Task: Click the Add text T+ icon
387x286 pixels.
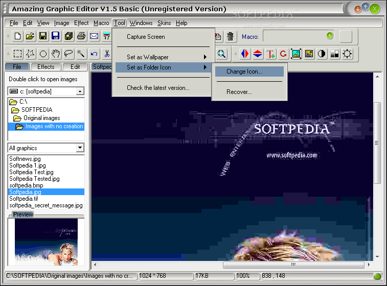Action: 270,54
